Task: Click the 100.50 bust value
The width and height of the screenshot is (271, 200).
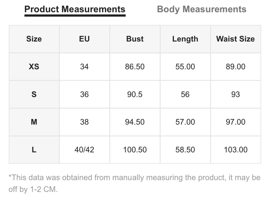Action: 135,150
